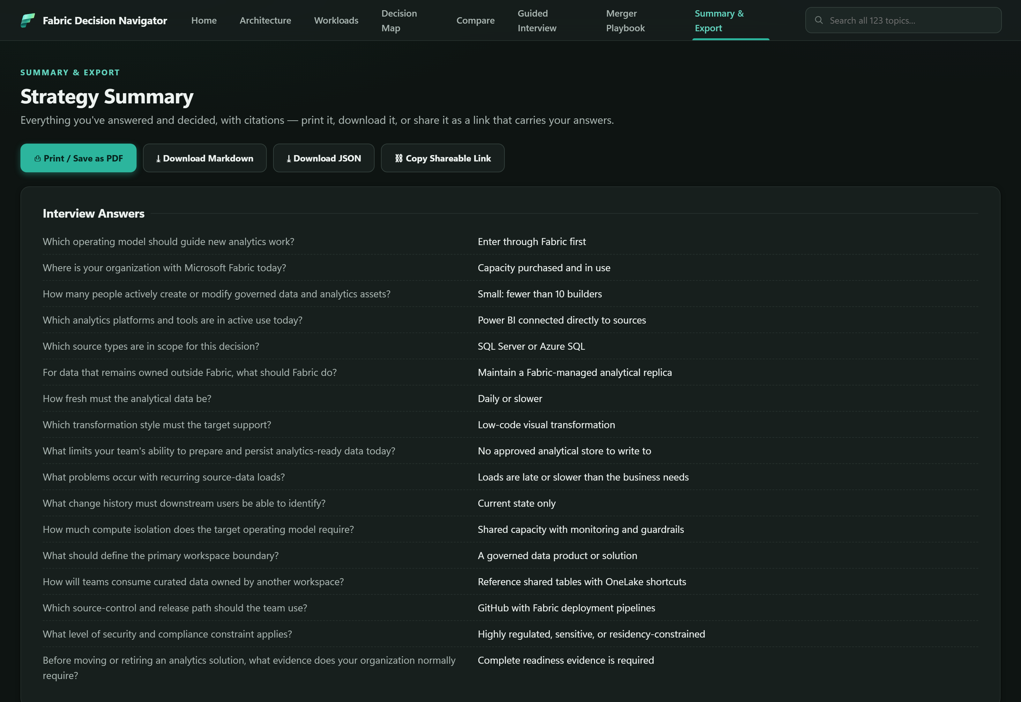Click question about organization with Microsoft Fabric

(164, 268)
